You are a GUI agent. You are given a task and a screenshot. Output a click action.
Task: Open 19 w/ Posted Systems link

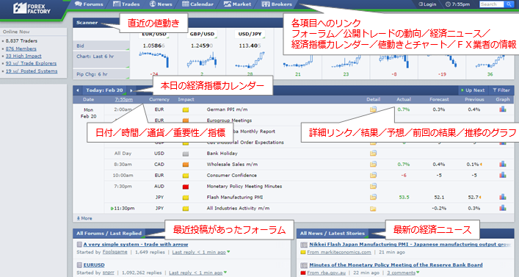(x=32, y=71)
